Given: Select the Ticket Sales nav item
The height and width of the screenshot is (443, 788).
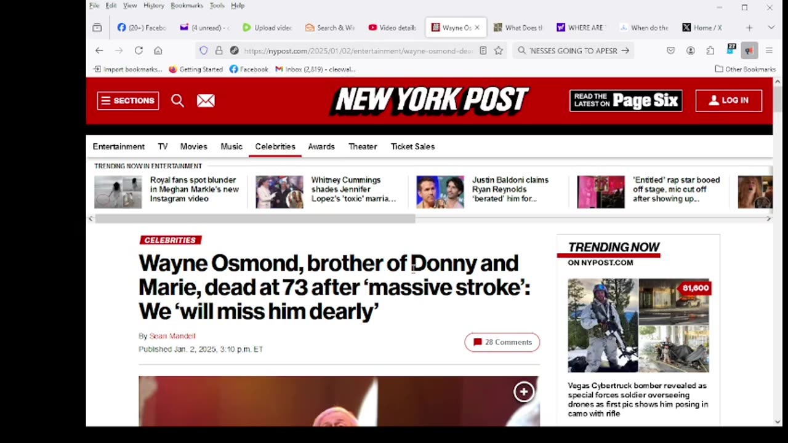Looking at the screenshot, I should point(412,146).
